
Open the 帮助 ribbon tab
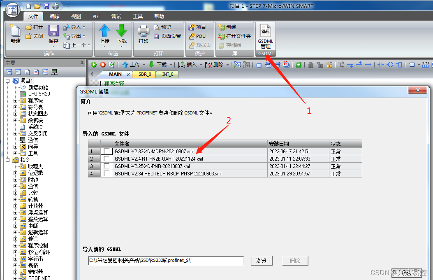tap(159, 16)
